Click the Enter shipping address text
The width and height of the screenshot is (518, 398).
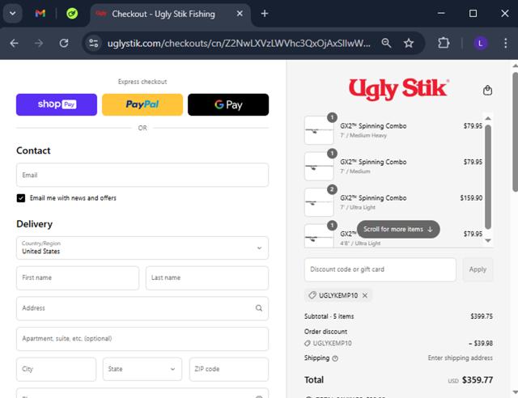pos(461,358)
